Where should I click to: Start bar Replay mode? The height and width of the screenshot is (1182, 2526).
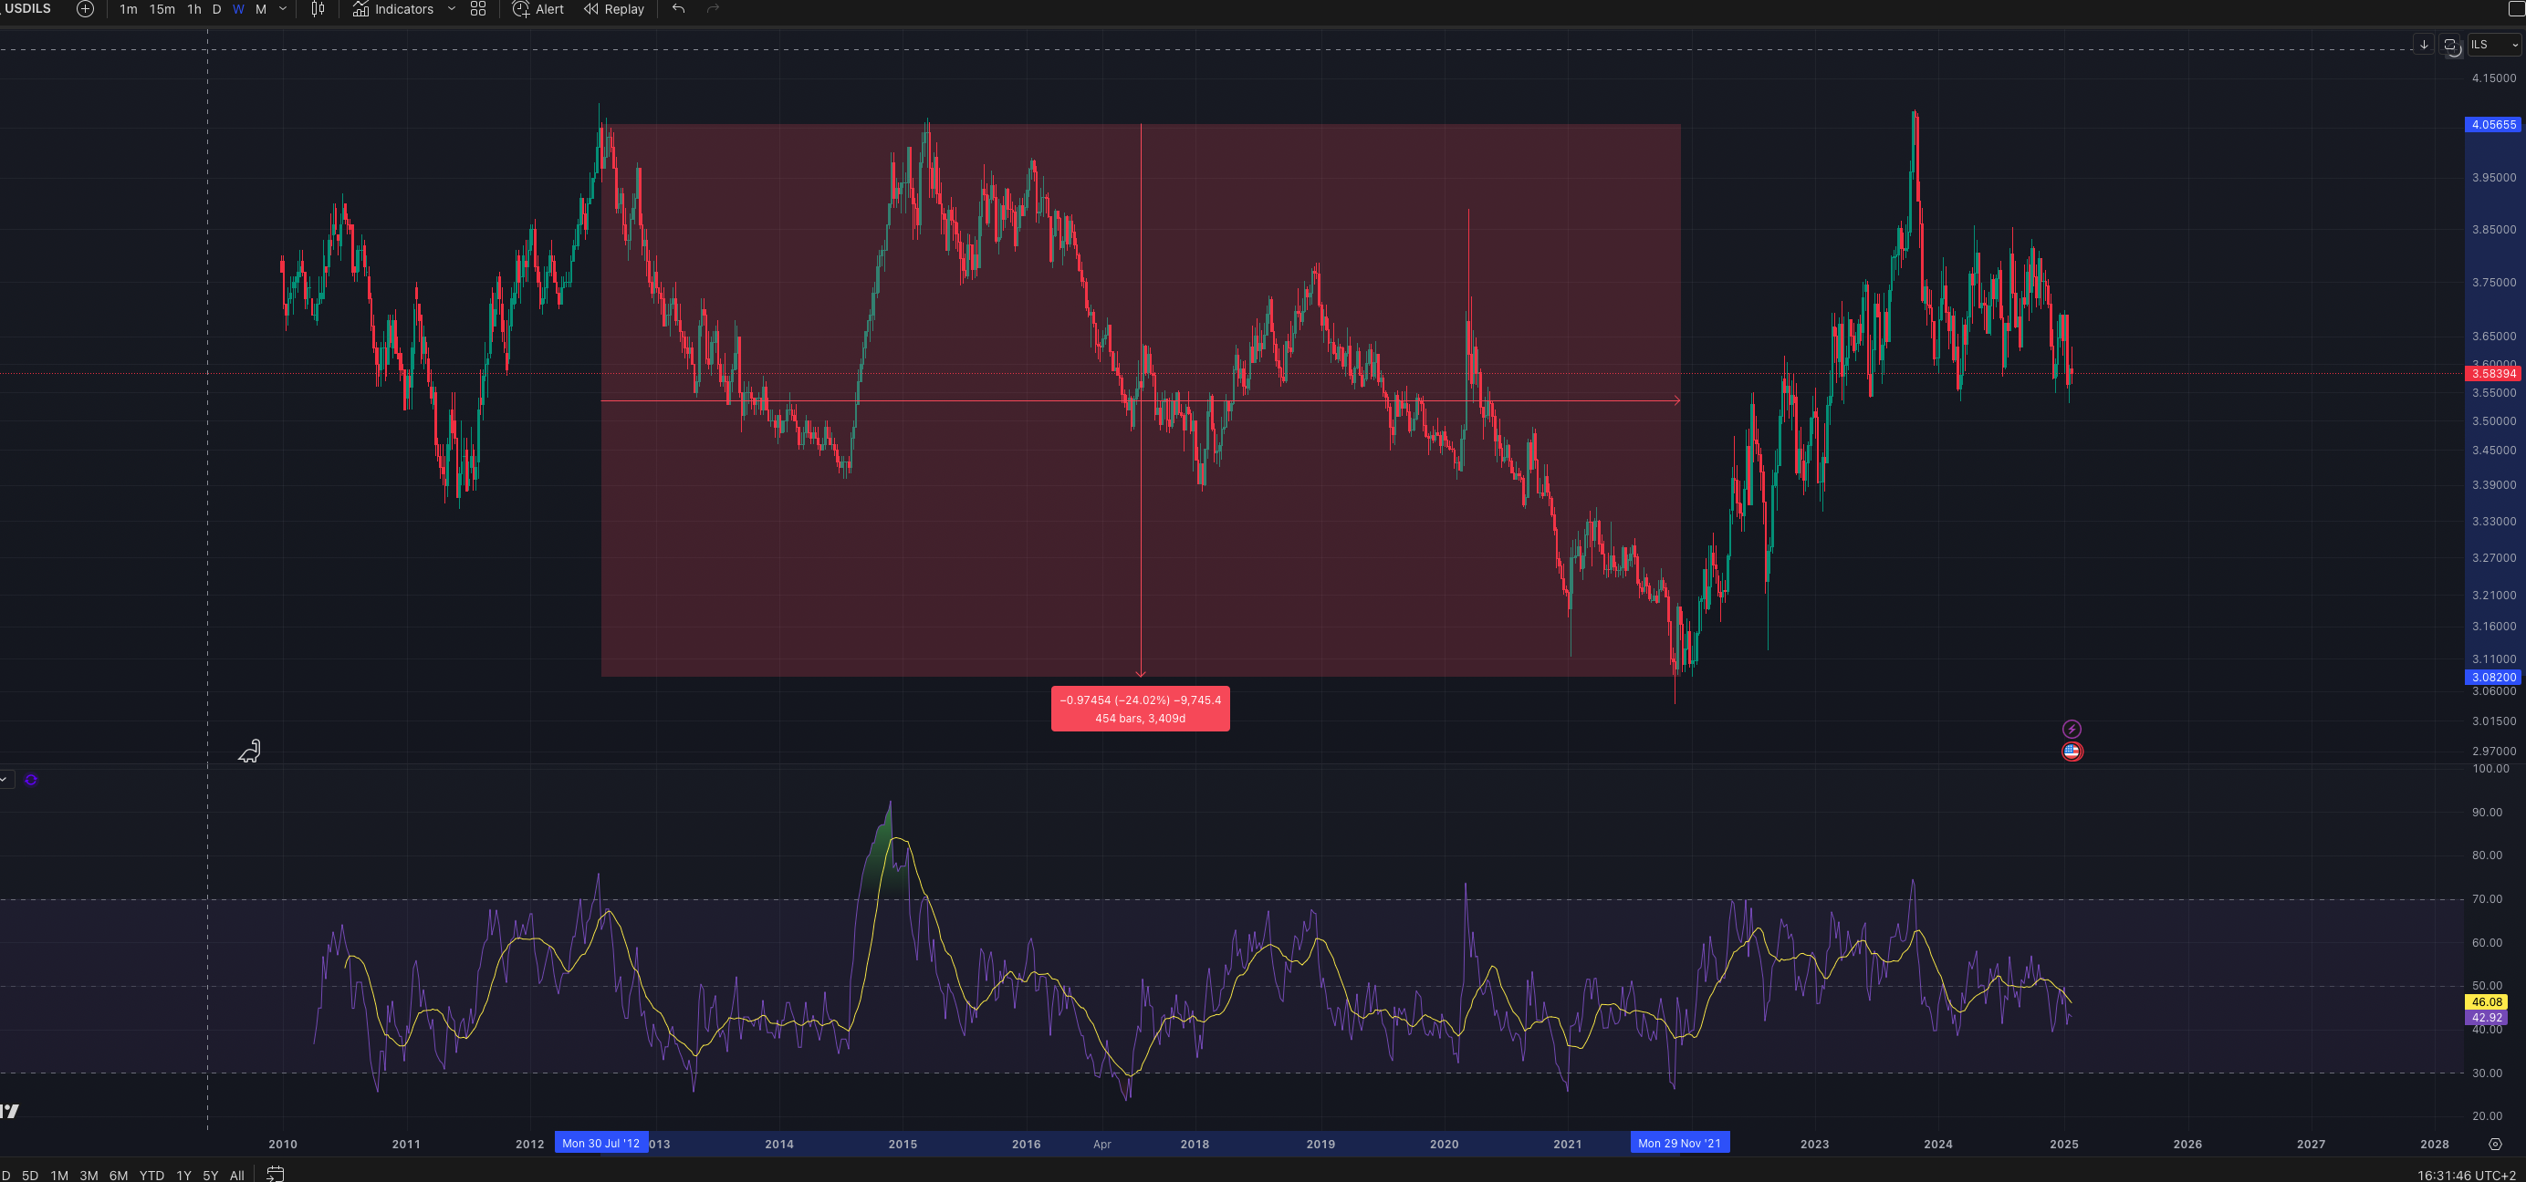tap(614, 9)
